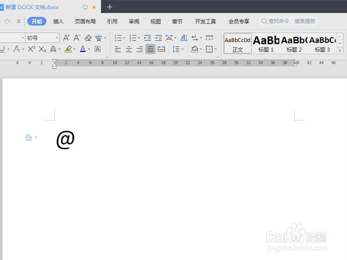347x260 pixels.
Task: Open font settings dialog launcher
Action: pyautogui.click(x=107, y=57)
